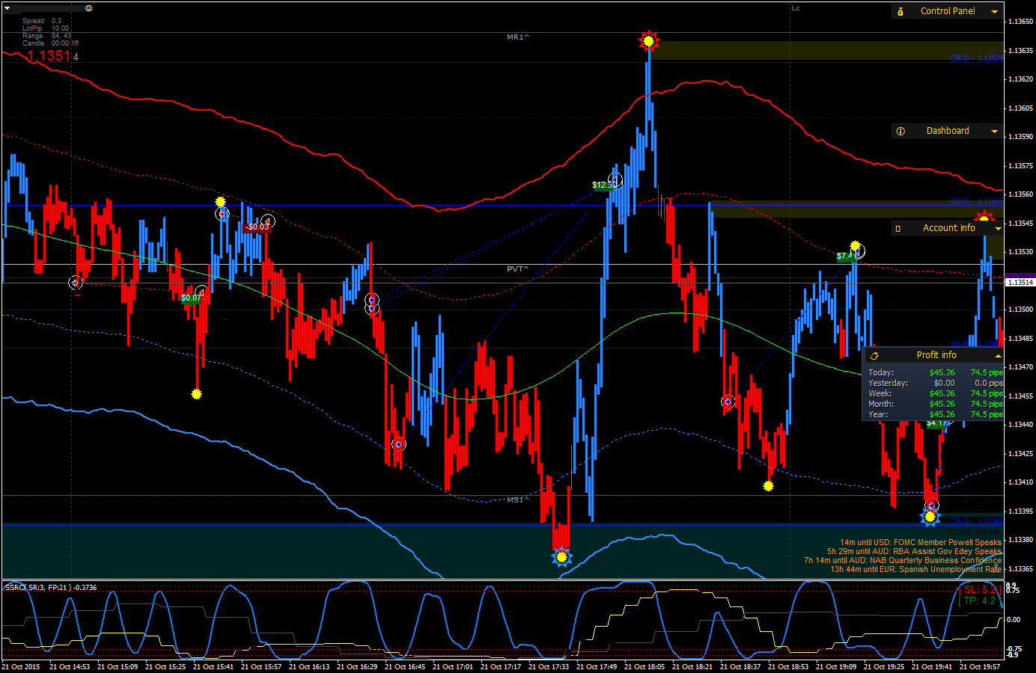The image size is (1036, 673).
Task: Click the 50.0 Fibonacci level label
Action: 976,201
